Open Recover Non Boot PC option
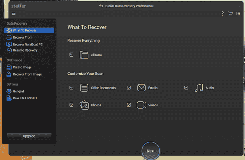The height and width of the screenshot is (160, 245). point(27,44)
